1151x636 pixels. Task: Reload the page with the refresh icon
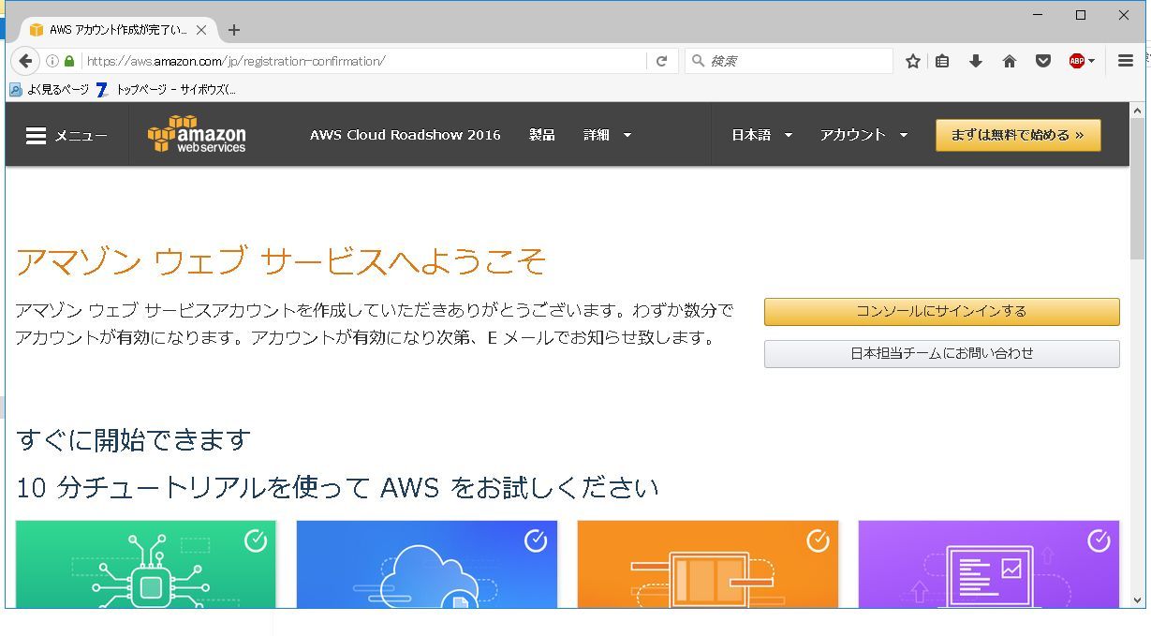click(661, 61)
